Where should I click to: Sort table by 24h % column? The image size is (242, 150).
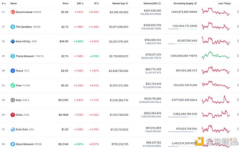80,3
